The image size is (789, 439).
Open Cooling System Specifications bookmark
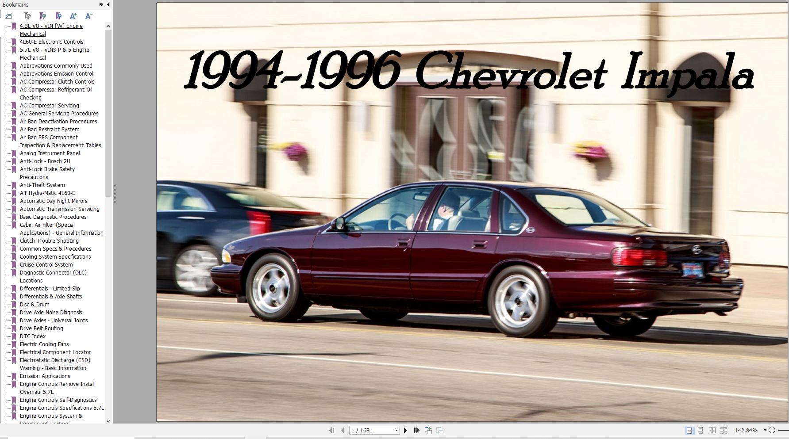pos(55,256)
